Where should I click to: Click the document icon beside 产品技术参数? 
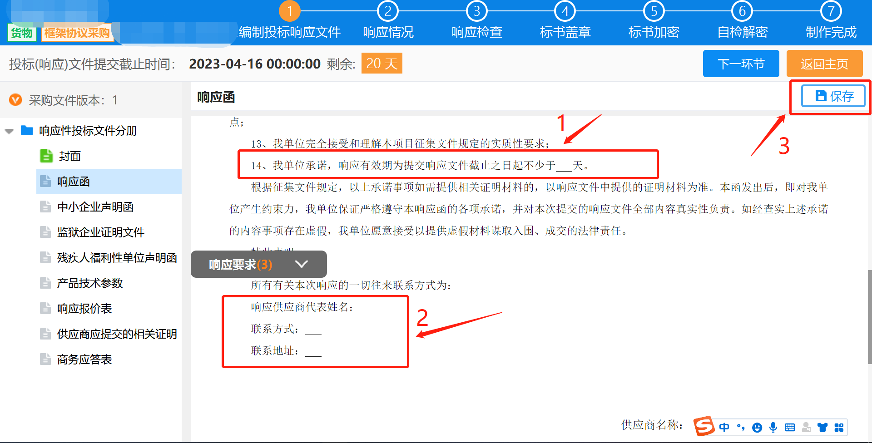tap(45, 283)
